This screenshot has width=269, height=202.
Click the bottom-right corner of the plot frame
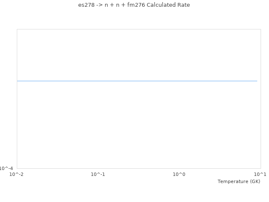coord(261,168)
